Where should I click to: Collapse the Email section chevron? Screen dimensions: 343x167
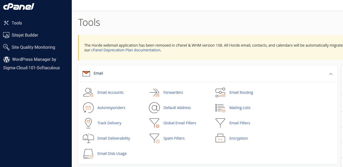tap(331, 74)
